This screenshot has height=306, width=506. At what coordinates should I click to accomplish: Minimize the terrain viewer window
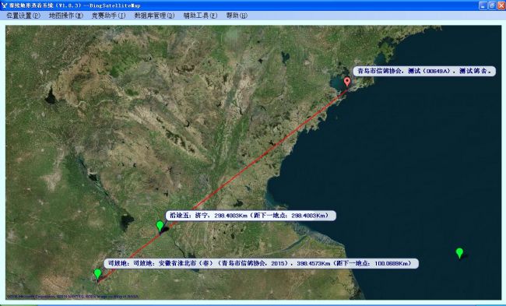tap(483, 5)
